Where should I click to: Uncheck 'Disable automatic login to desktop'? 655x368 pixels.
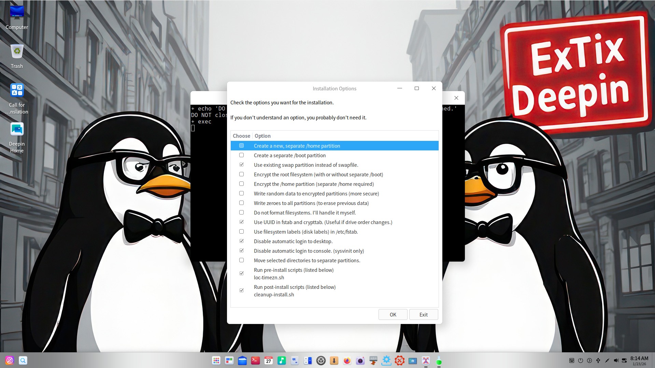point(242,241)
